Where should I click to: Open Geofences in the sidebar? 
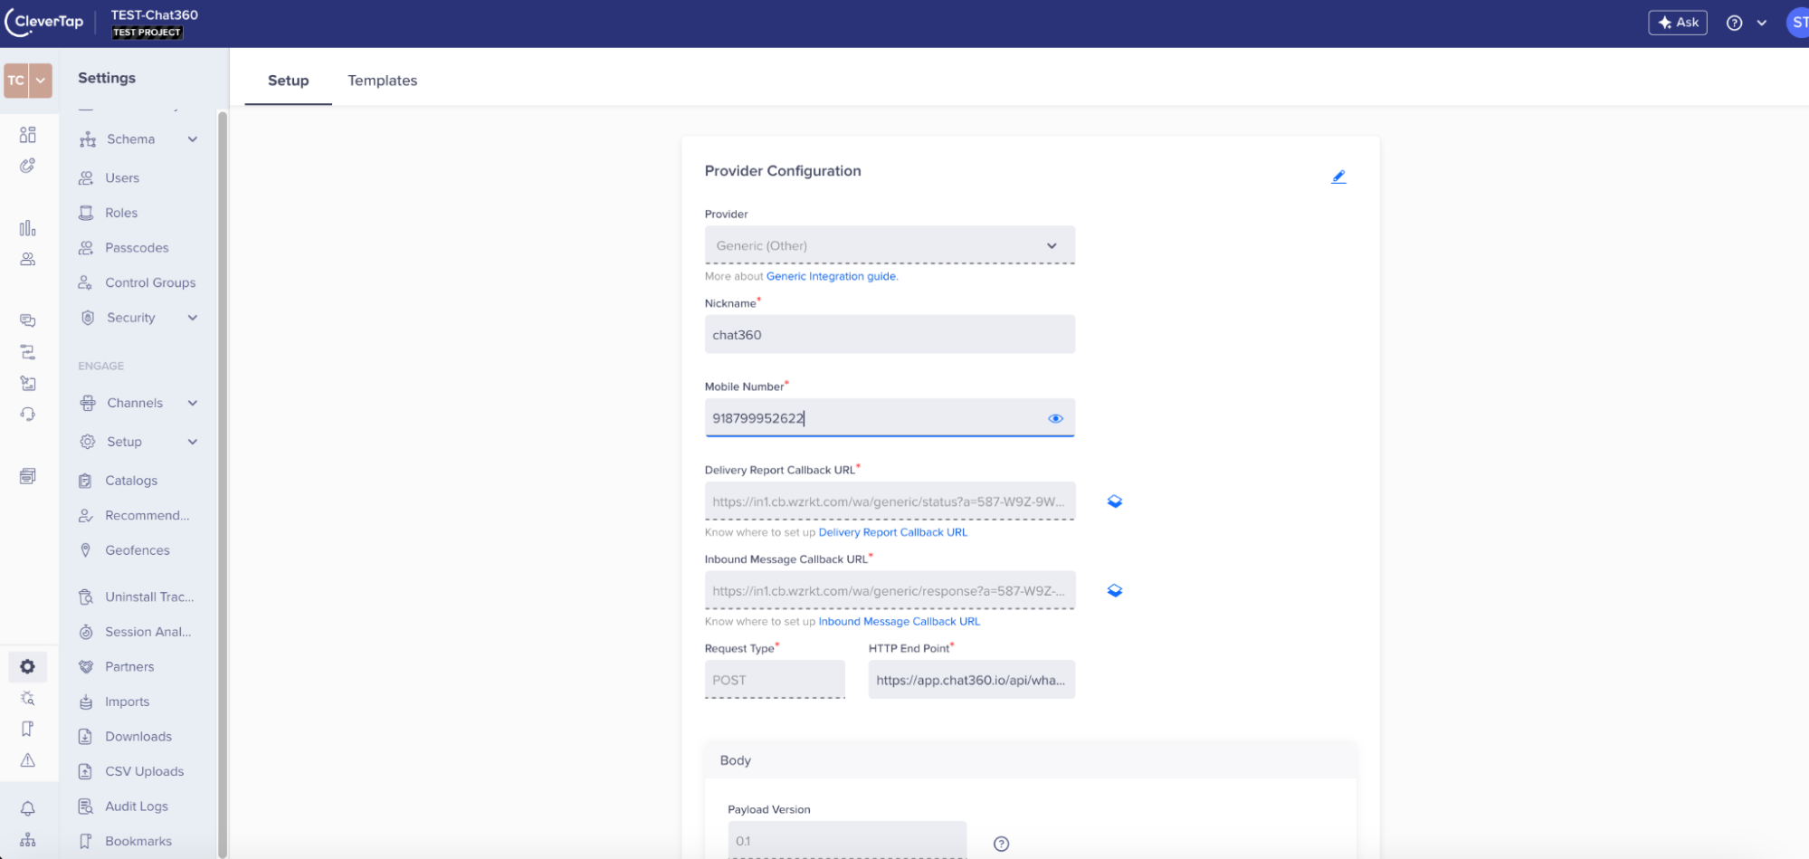(138, 550)
